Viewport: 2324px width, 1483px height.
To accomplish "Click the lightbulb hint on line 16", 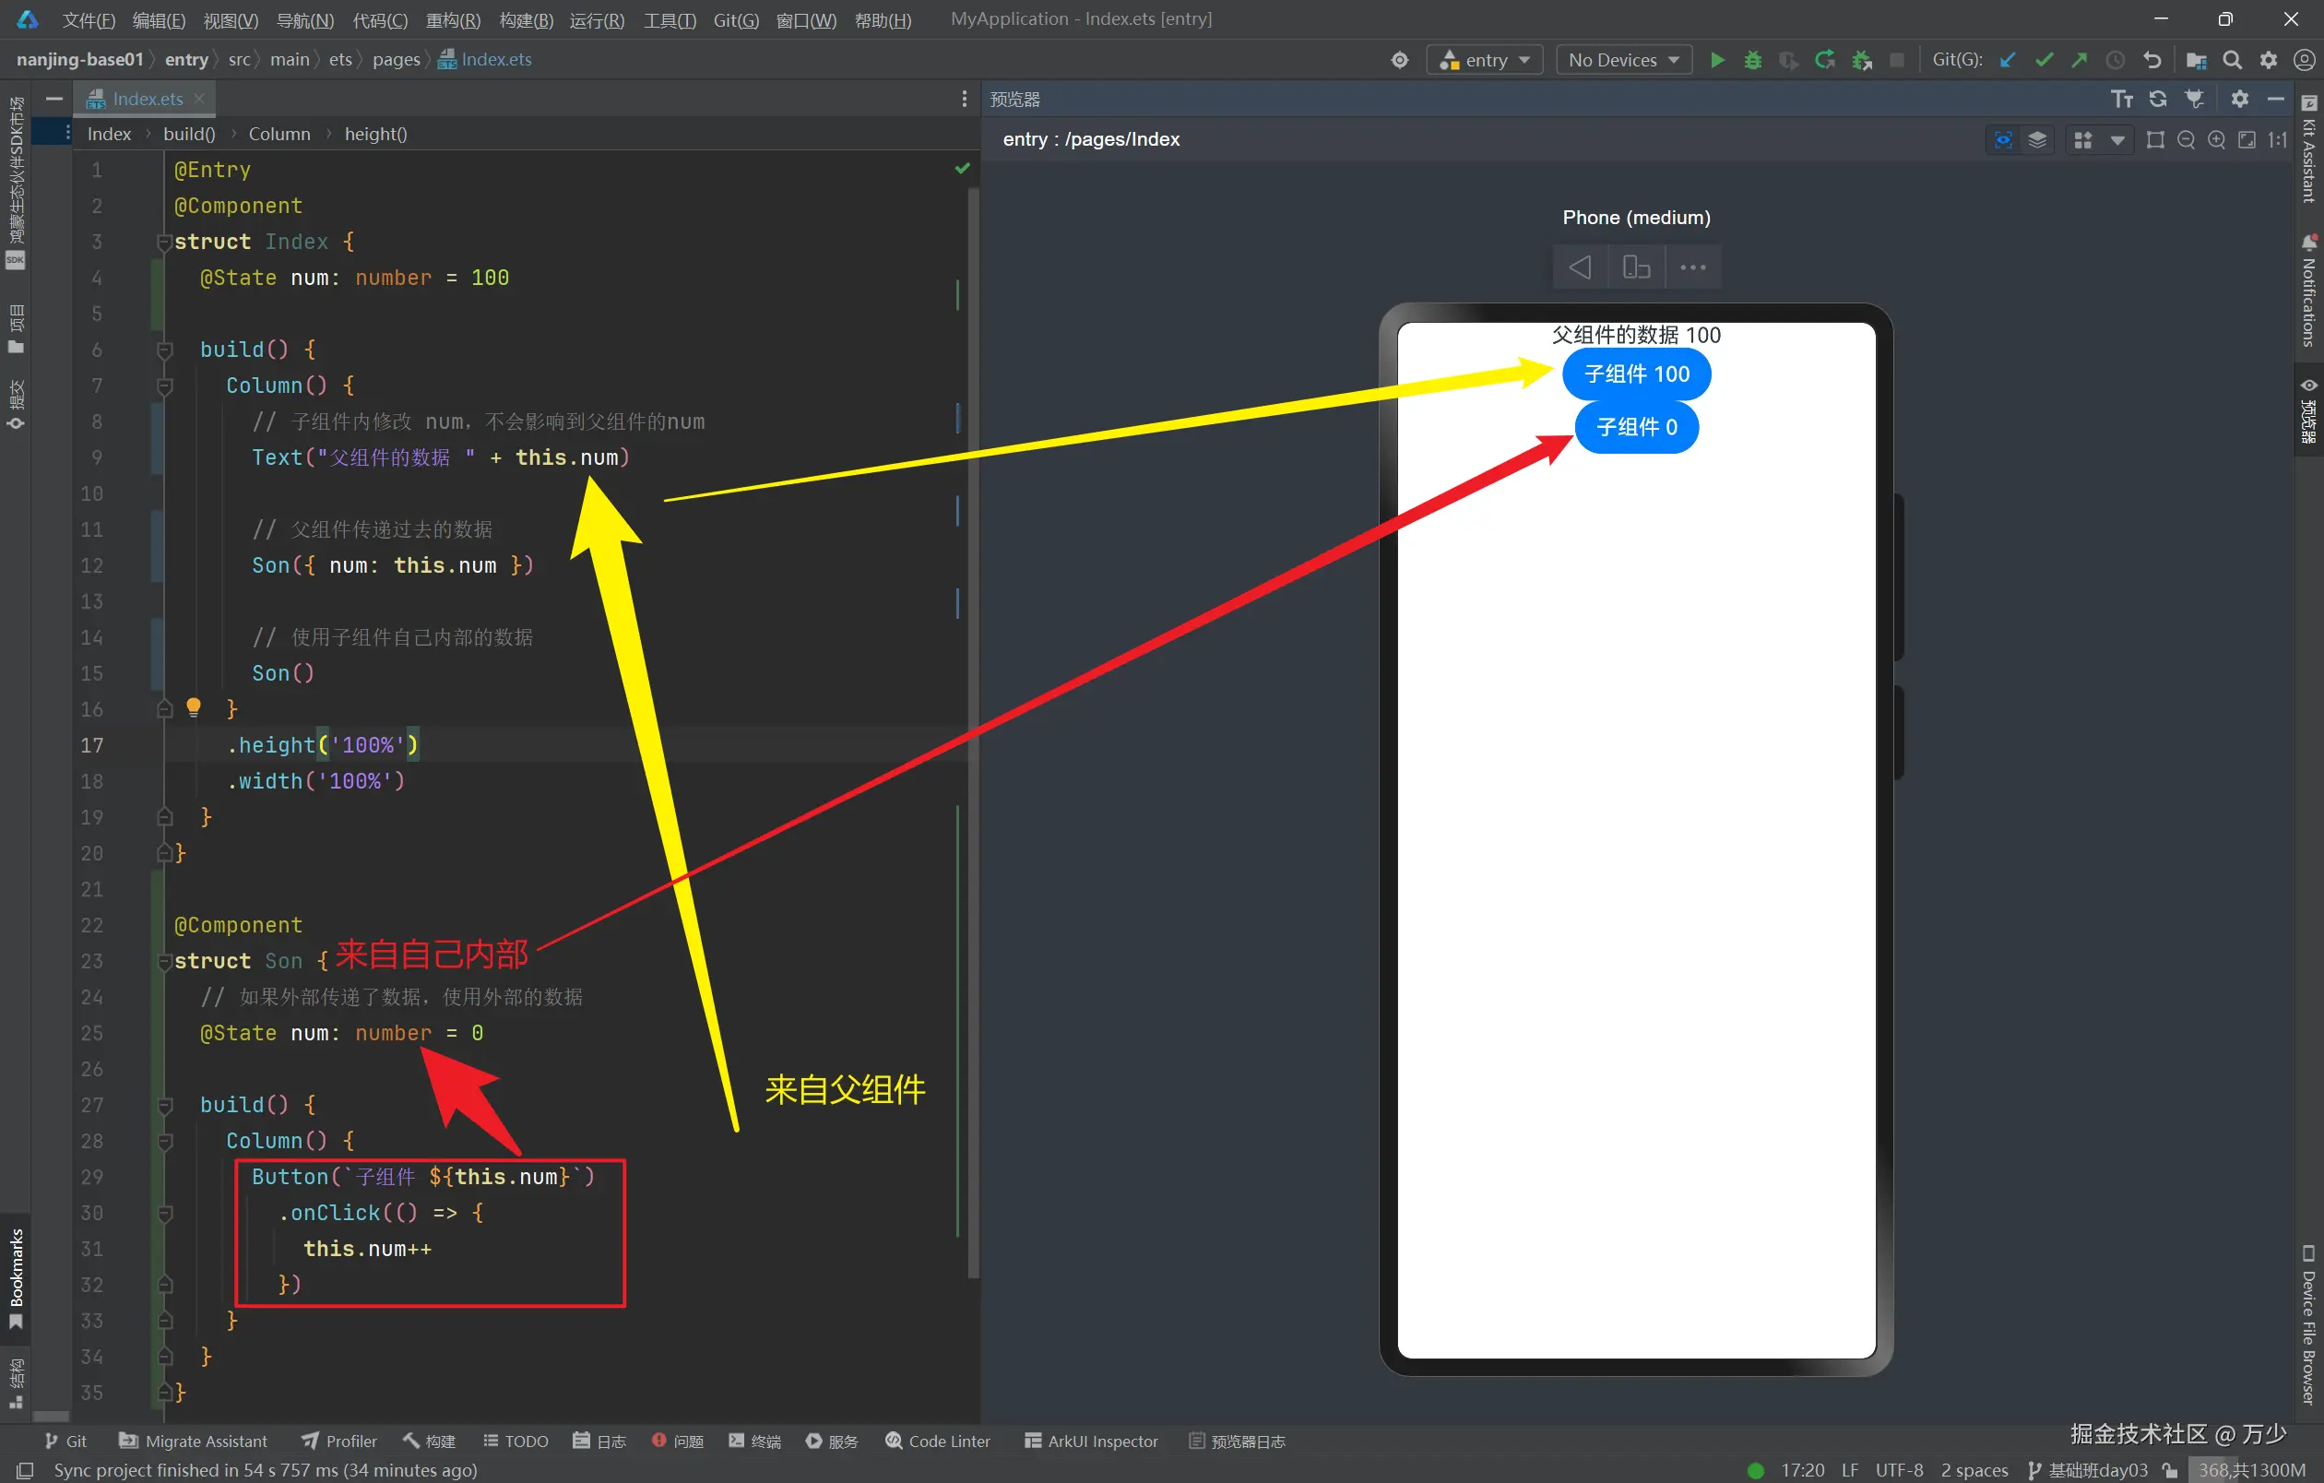I will click(x=193, y=707).
